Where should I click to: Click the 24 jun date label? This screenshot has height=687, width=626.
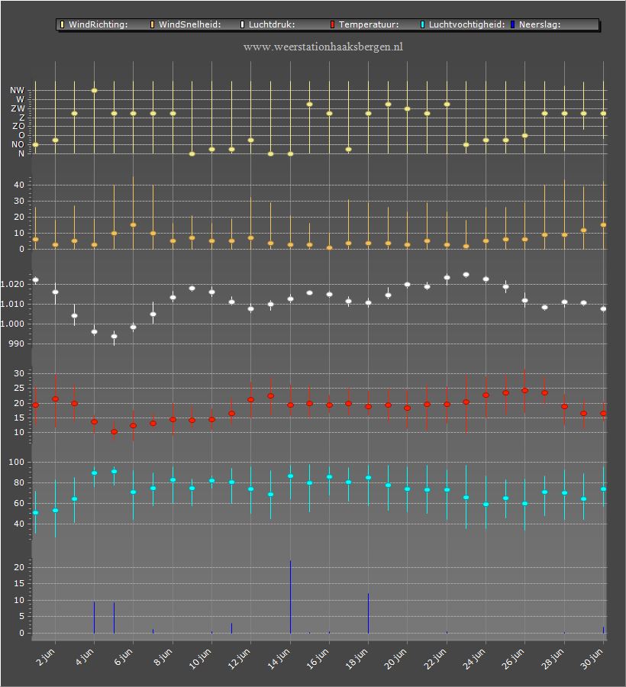pyautogui.click(x=474, y=660)
